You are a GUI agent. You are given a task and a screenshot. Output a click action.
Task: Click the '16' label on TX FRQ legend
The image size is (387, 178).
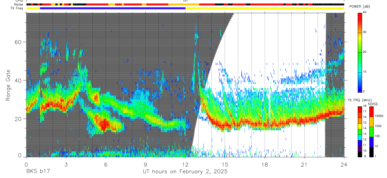click(x=365, y=118)
